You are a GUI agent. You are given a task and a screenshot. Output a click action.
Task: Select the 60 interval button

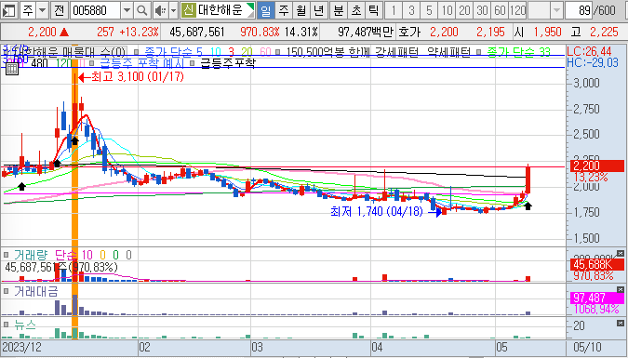coord(500,10)
